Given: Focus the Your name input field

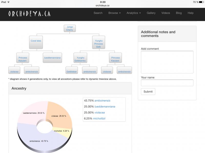Looking at the screenshot, I should [x=167, y=83].
